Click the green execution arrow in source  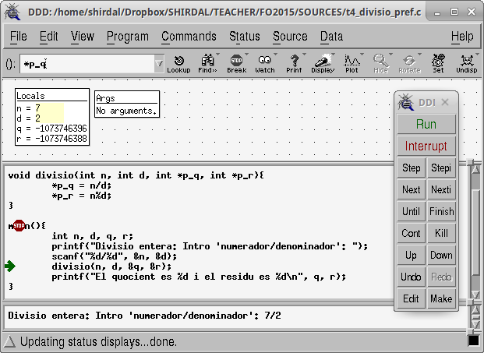pos(10,267)
